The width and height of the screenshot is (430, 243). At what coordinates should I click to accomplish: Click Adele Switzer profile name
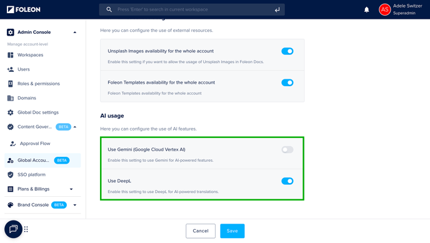(x=407, y=6)
